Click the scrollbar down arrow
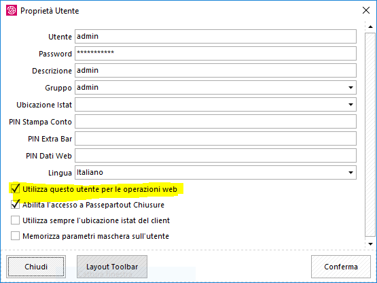The height and width of the screenshot is (283, 377). [x=370, y=244]
